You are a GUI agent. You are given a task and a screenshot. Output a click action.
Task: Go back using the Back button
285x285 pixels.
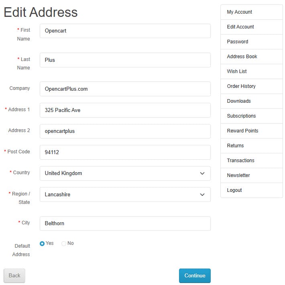click(x=14, y=275)
